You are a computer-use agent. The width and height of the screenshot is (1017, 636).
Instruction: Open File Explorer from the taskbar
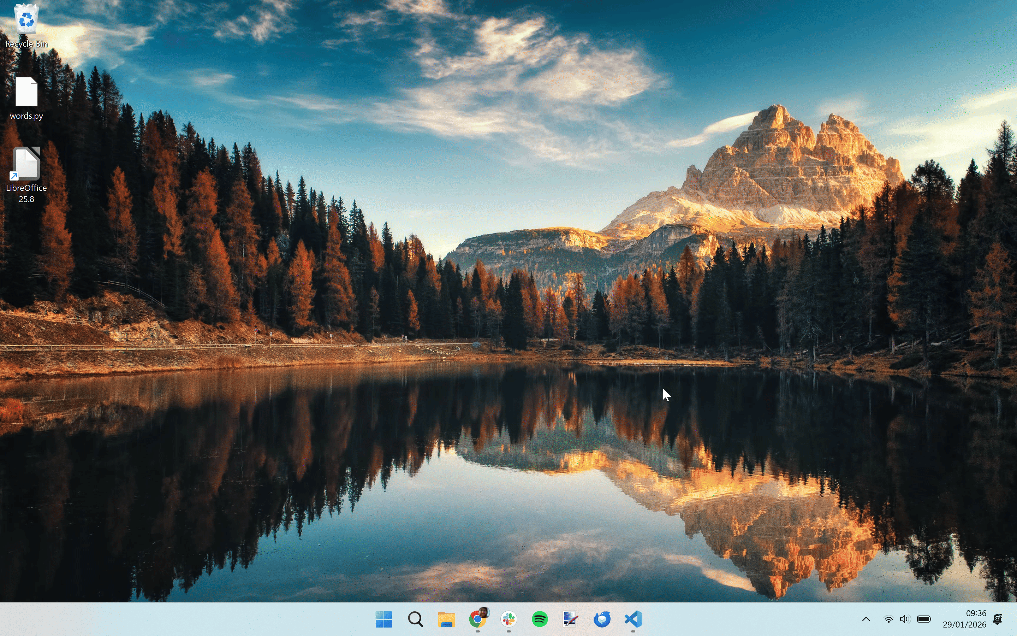(x=446, y=619)
